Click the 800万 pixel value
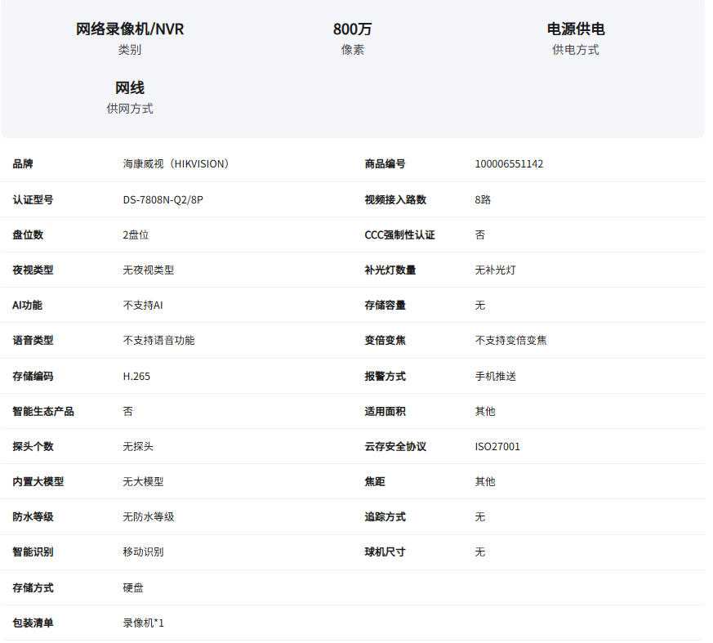 [x=352, y=29]
